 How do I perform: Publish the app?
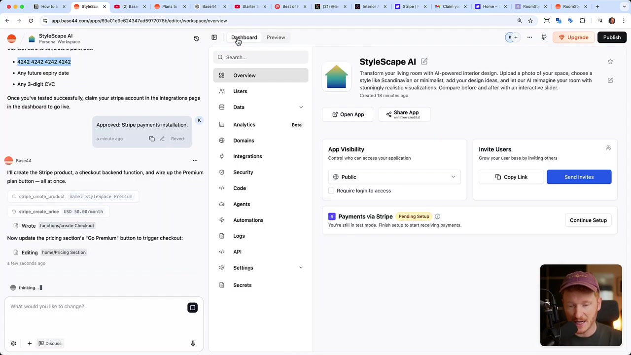pos(612,37)
